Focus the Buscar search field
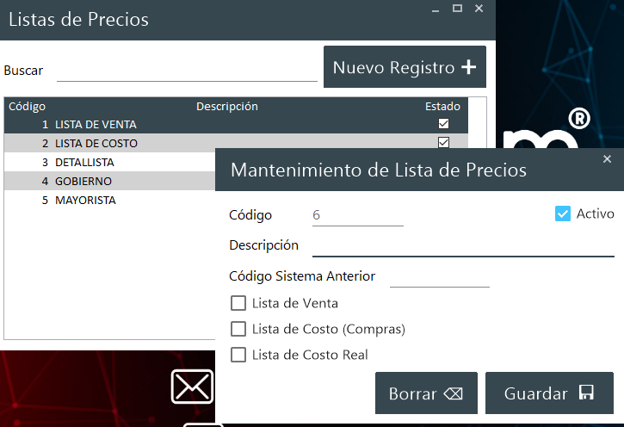Image resolution: width=624 pixels, height=427 pixels. tap(187, 71)
